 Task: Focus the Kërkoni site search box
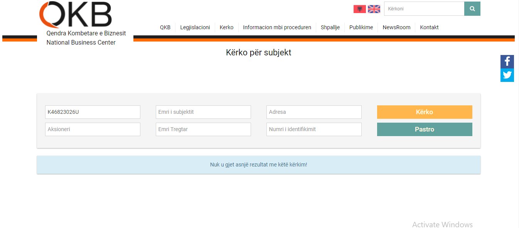coord(424,9)
